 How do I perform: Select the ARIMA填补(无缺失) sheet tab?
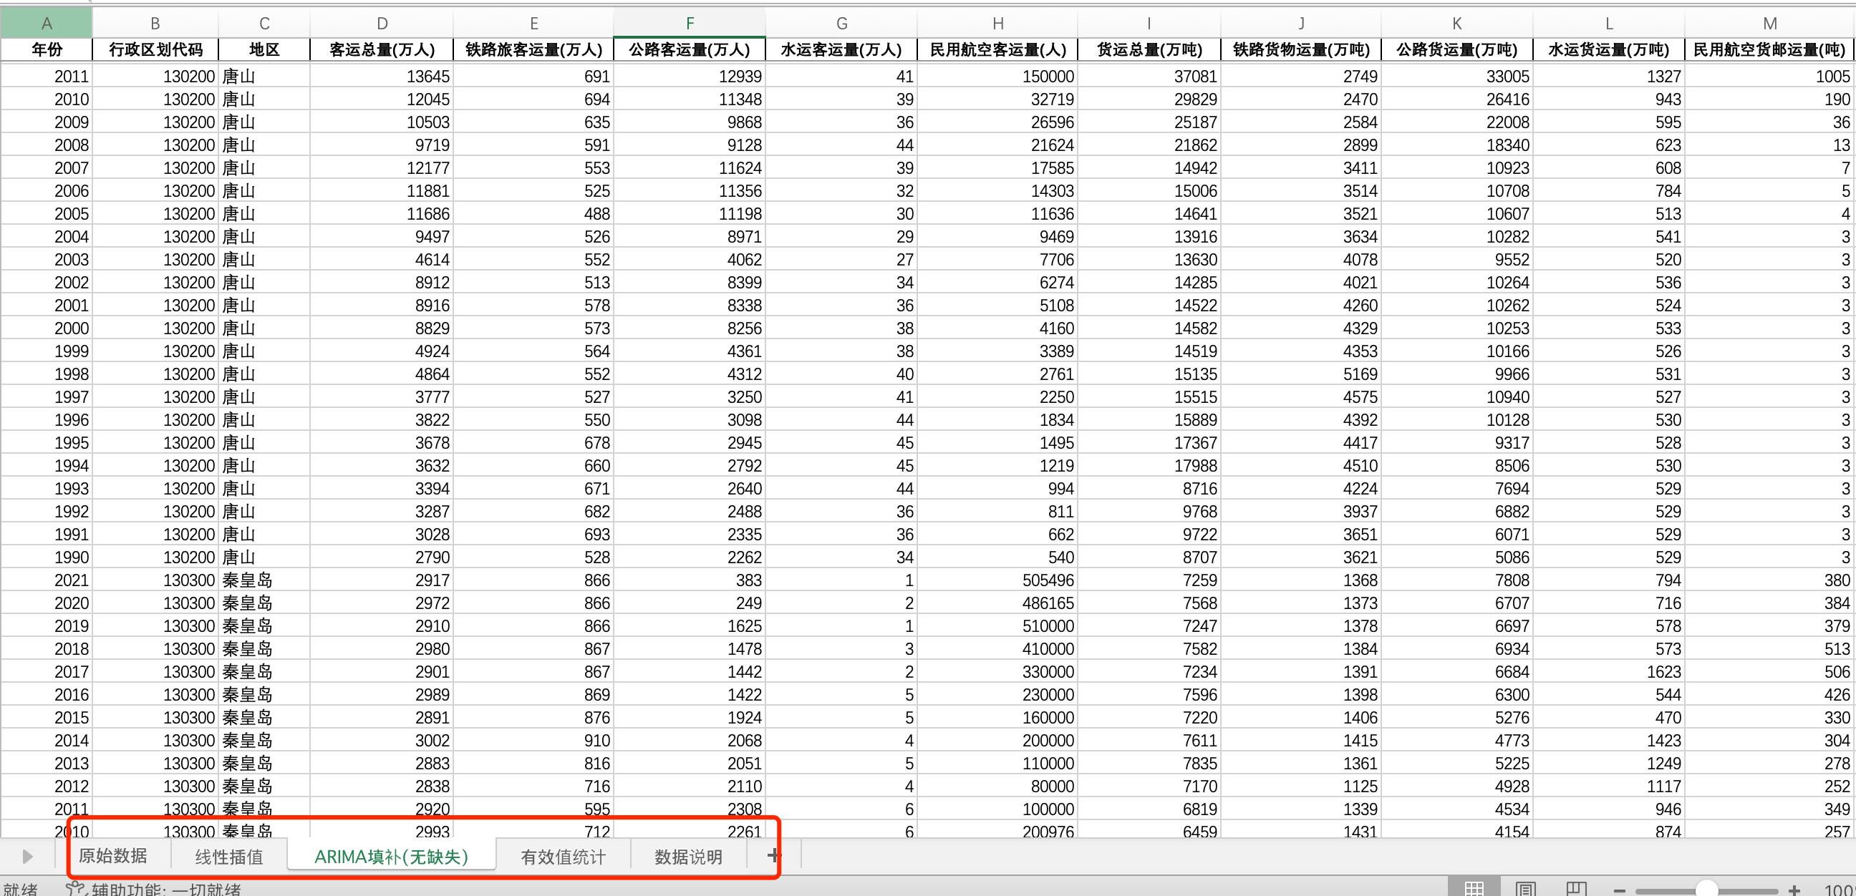point(391,857)
